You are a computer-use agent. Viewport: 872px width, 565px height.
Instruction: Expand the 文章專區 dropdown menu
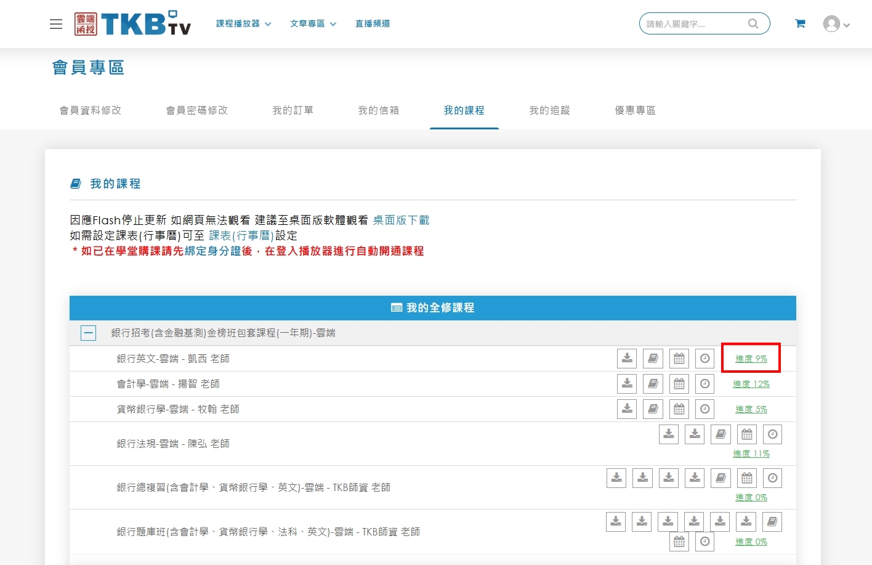pos(313,24)
